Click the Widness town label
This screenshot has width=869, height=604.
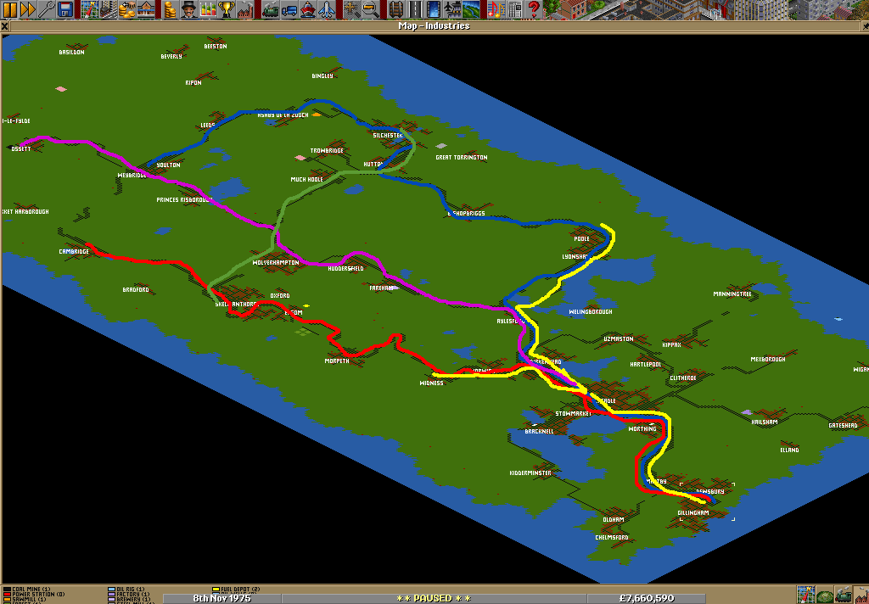431,383
